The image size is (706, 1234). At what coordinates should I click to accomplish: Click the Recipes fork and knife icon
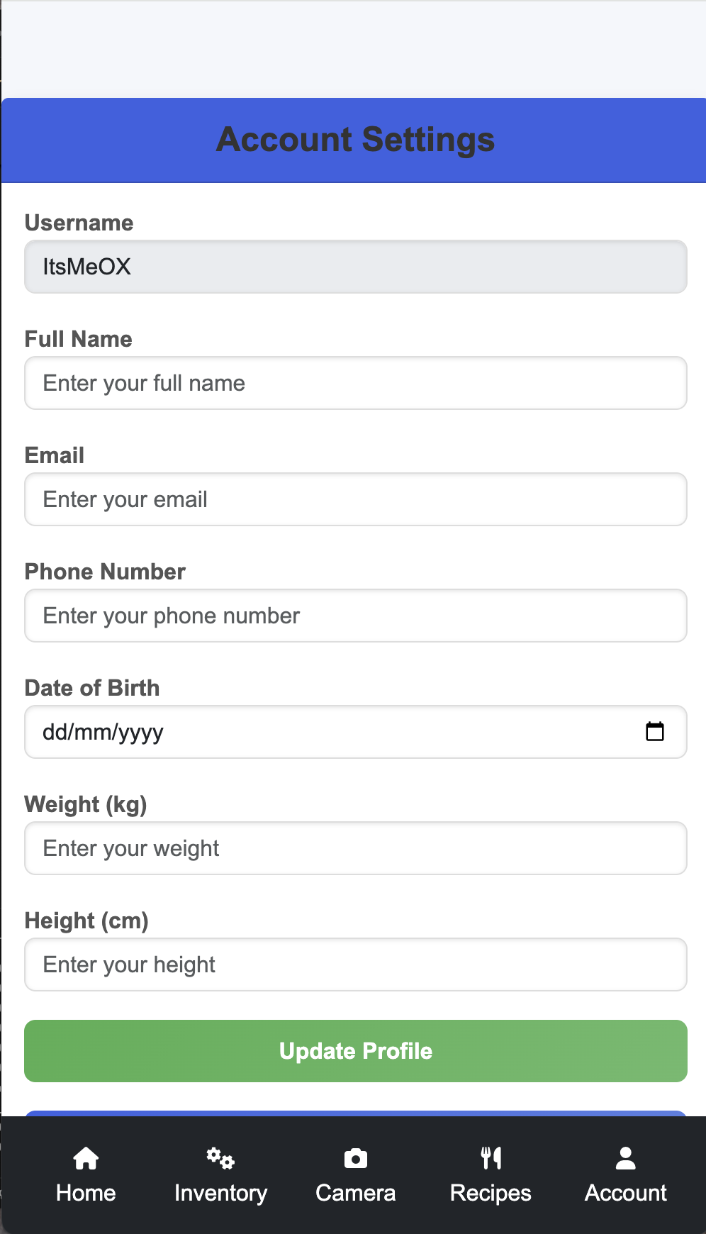491,1158
